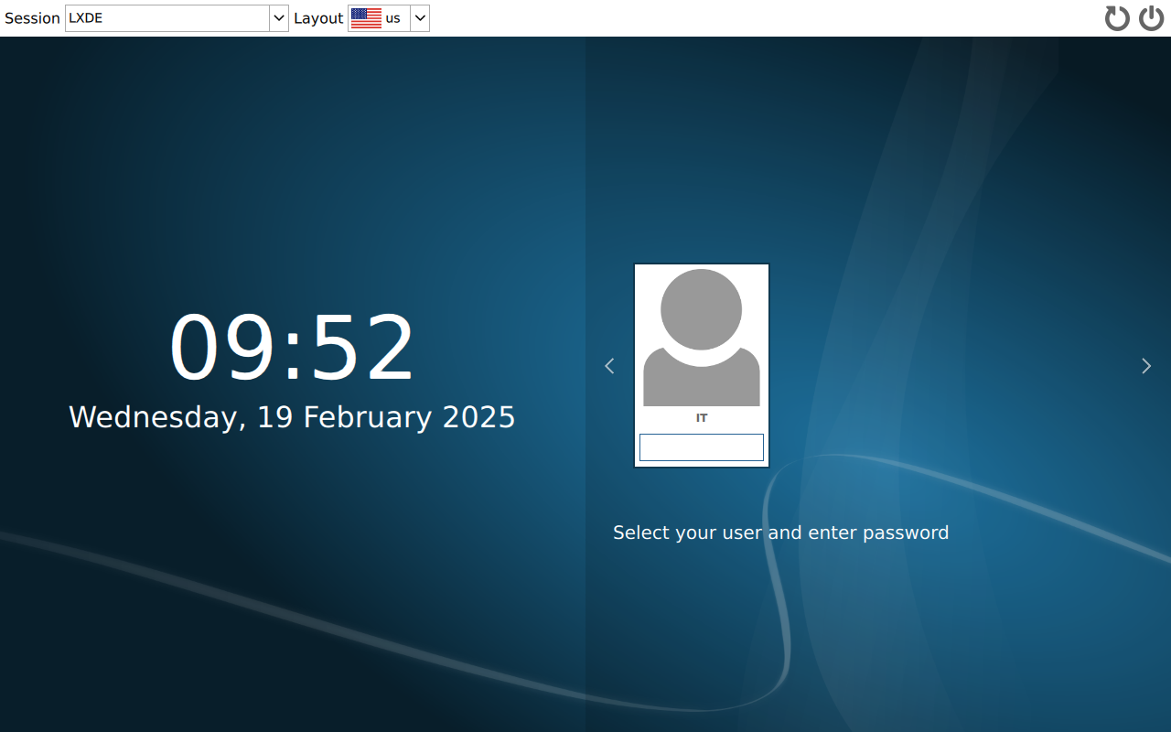Open the Session dropdown arrow

point(278,17)
